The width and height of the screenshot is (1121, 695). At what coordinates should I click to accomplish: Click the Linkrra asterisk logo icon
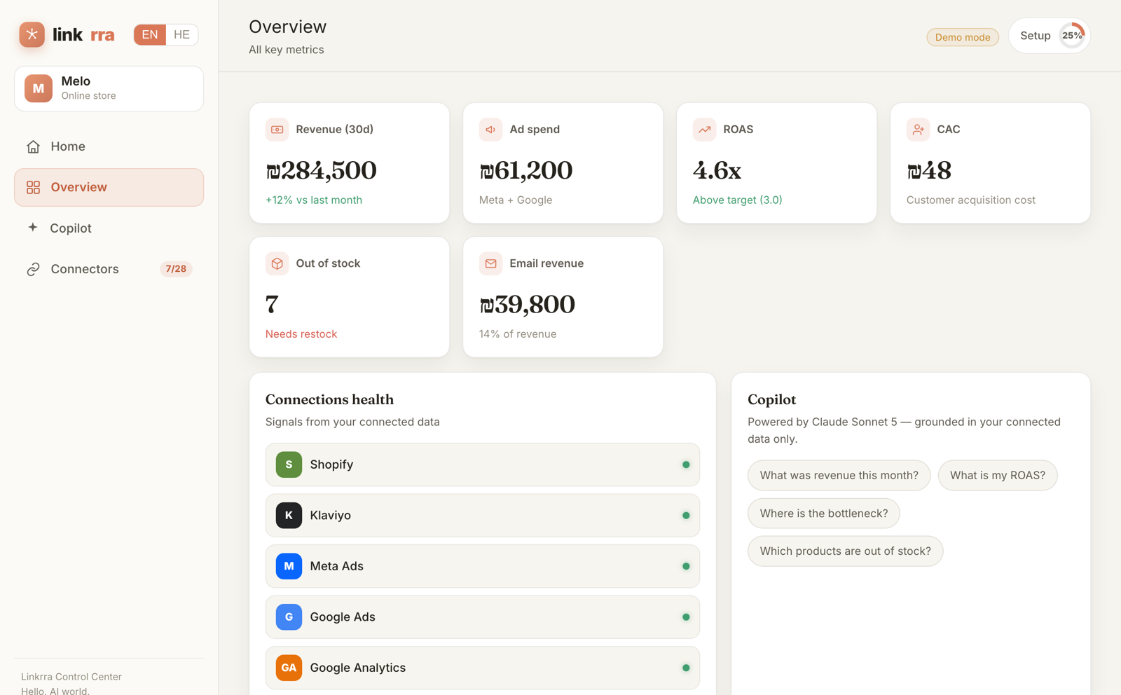pyautogui.click(x=32, y=34)
